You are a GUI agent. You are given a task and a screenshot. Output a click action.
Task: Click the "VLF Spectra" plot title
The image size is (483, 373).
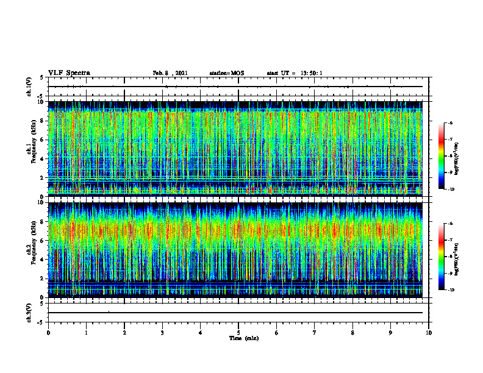point(69,73)
